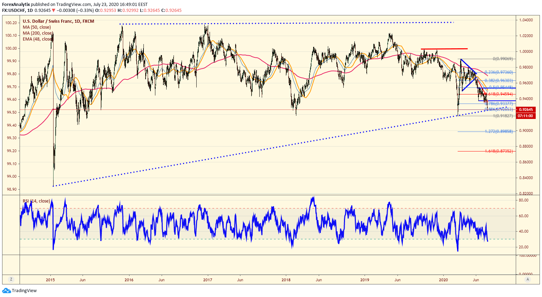
Task: Select the 0(0.99069) Fibonacci level
Action: click(503, 59)
